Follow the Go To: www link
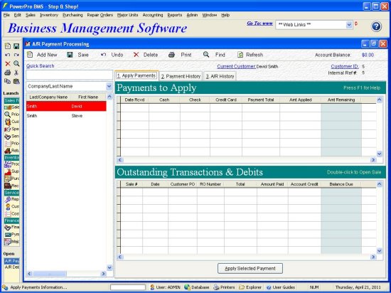Image resolution: width=391 pixels, height=293 pixels. click(259, 23)
